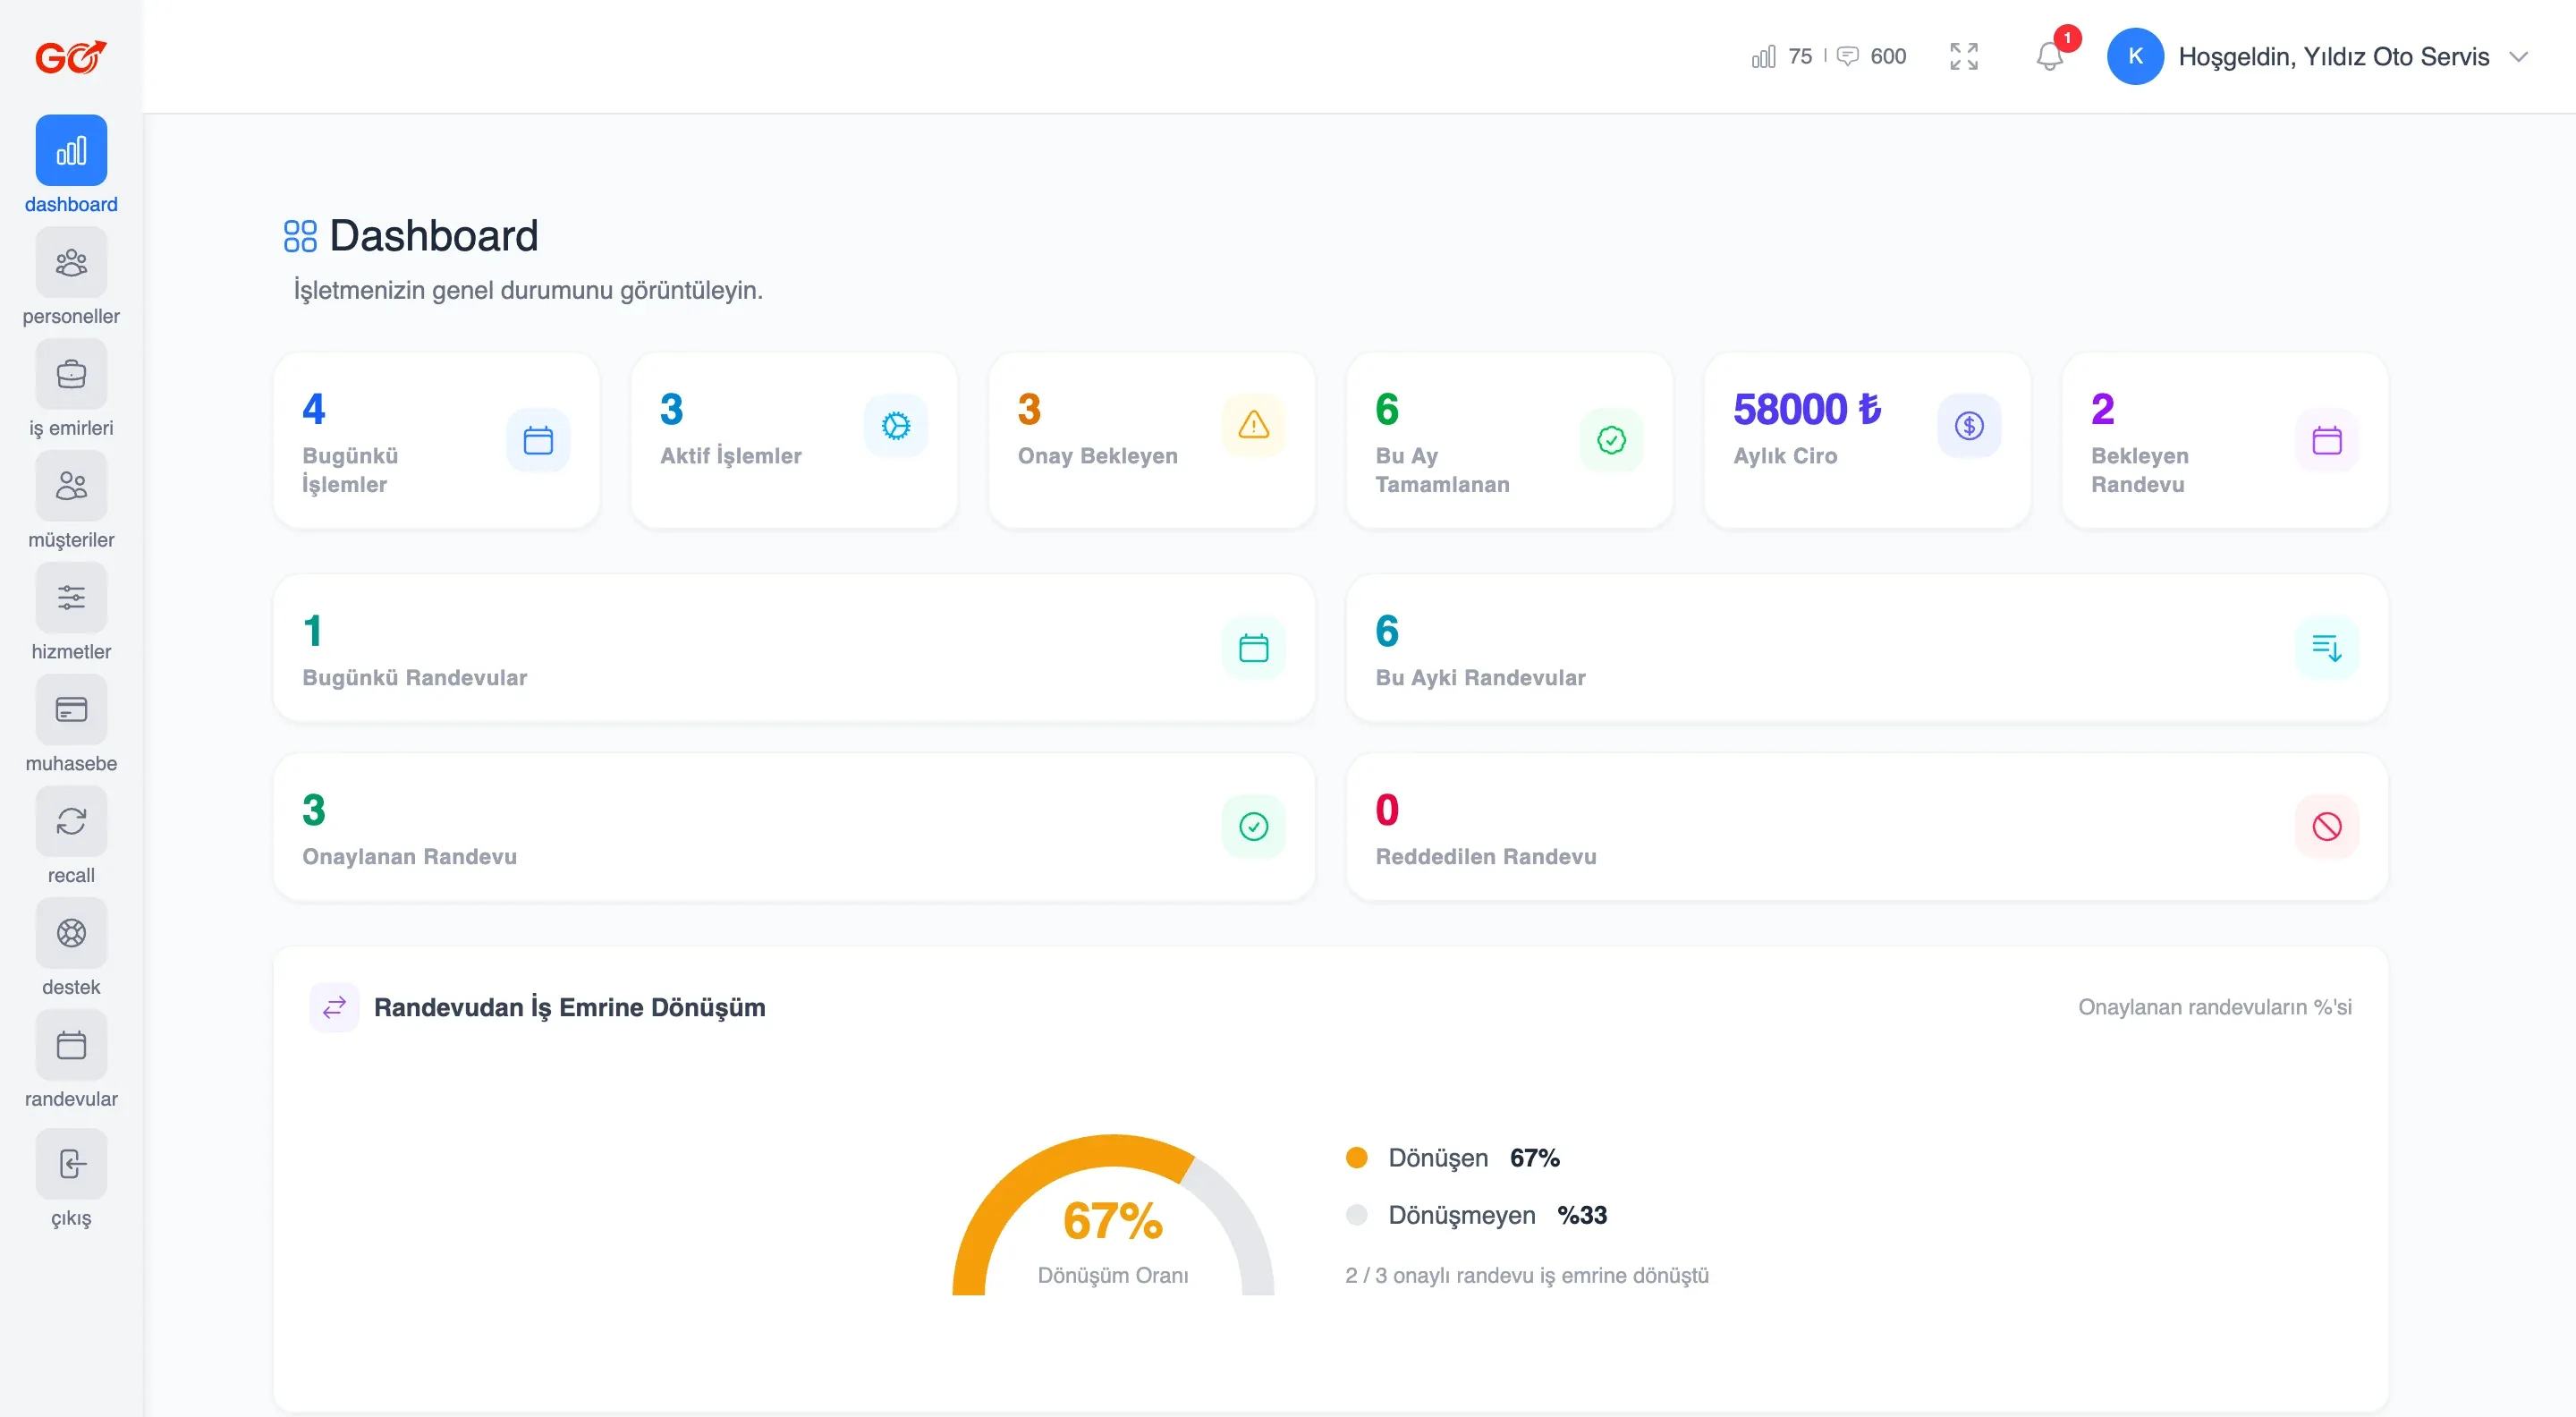The height and width of the screenshot is (1417, 2576).
Task: Expand the user menu chevron
Action: (x=2519, y=57)
